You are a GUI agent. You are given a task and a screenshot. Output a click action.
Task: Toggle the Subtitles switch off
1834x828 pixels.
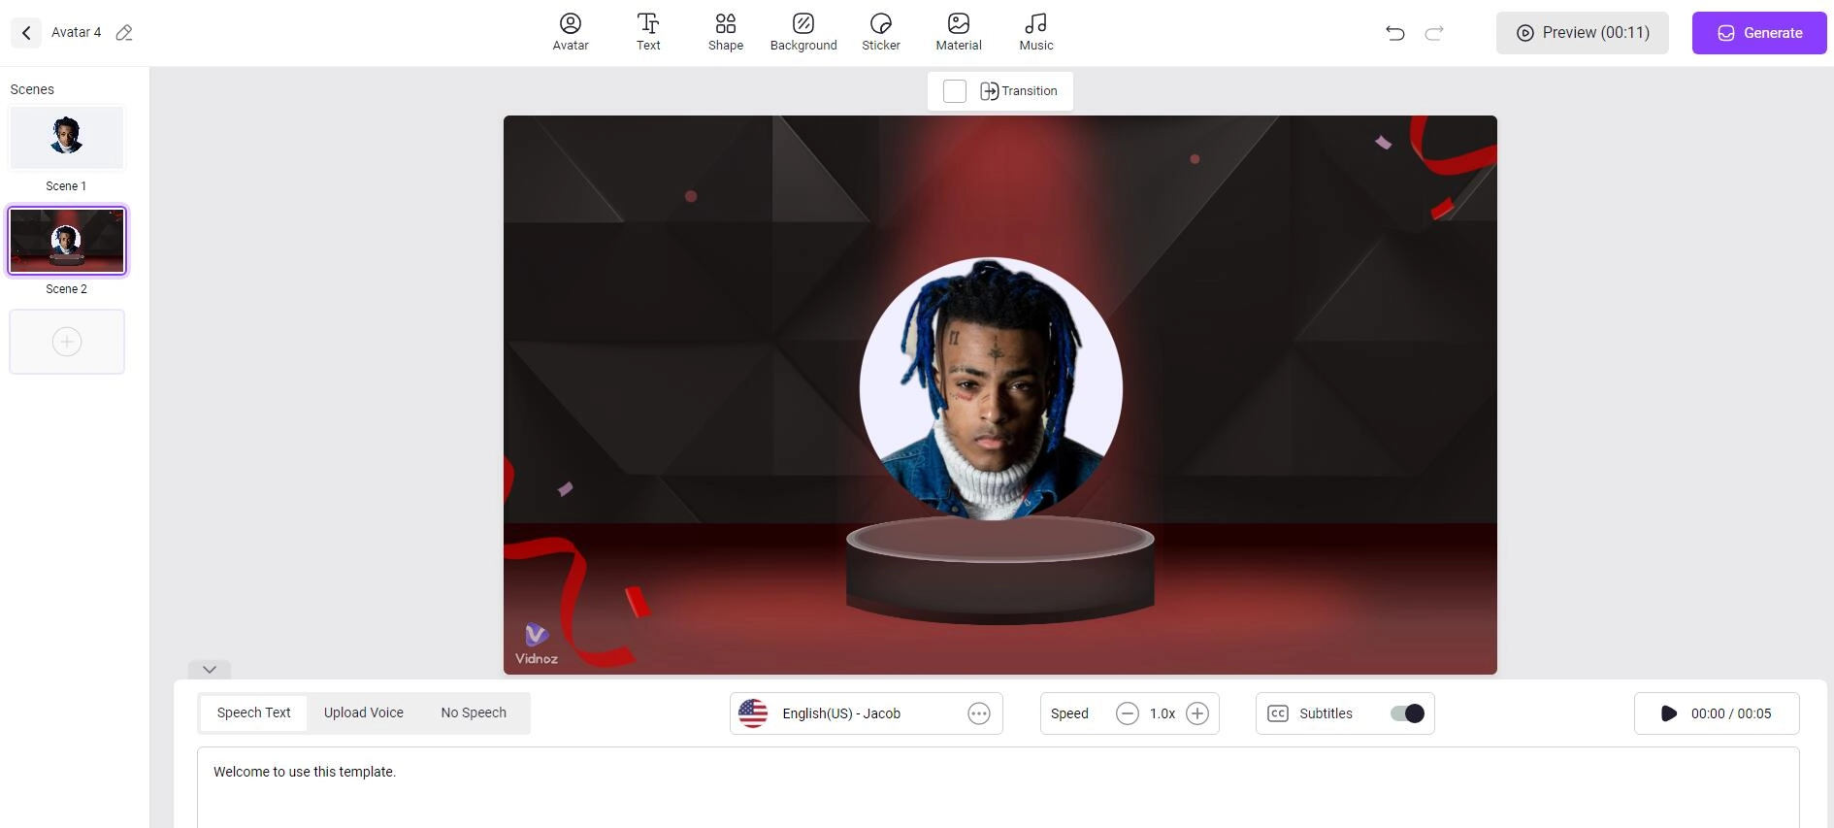click(1406, 713)
